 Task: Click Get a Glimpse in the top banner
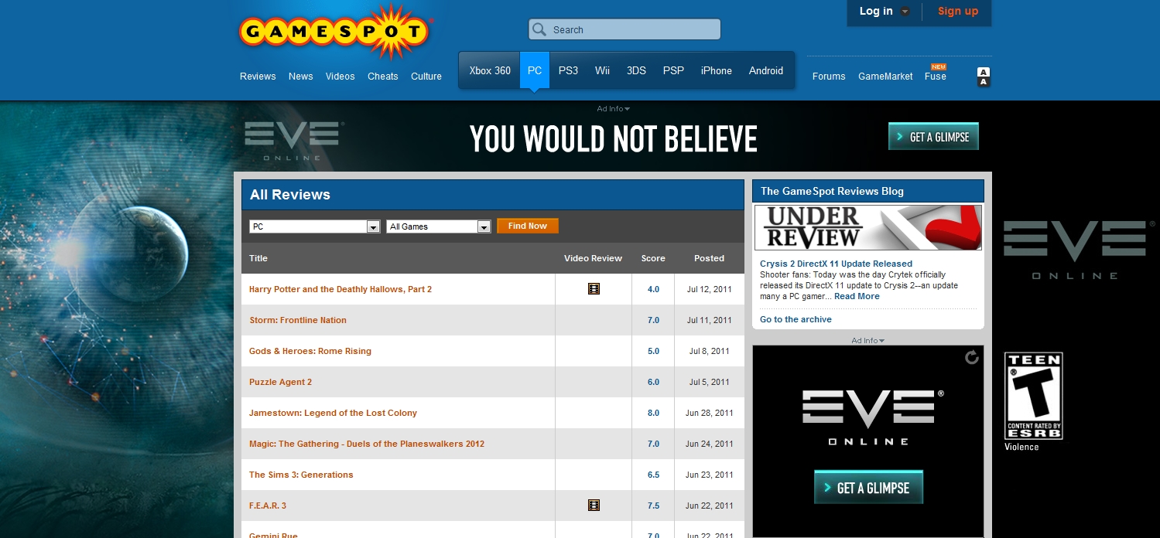pos(933,137)
